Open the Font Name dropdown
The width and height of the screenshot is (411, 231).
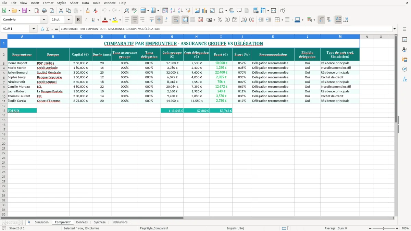[x=44, y=20]
